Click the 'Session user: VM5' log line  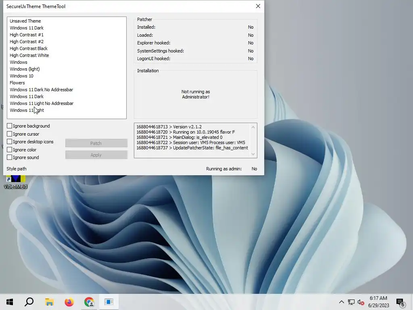(x=191, y=142)
